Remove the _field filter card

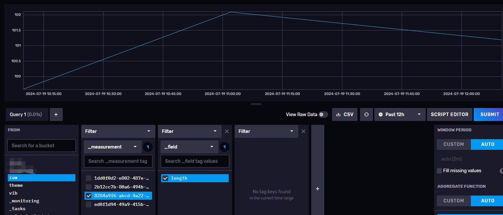227,131
